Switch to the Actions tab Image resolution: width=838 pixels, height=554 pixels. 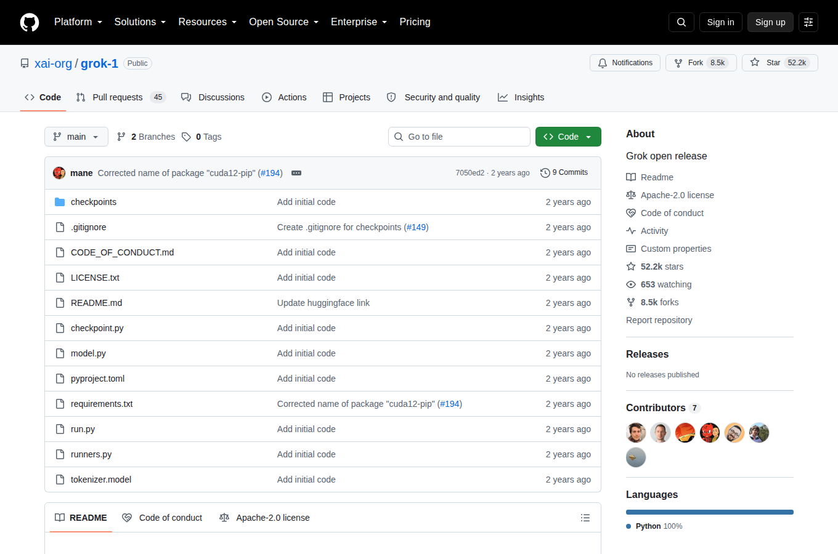tap(284, 97)
